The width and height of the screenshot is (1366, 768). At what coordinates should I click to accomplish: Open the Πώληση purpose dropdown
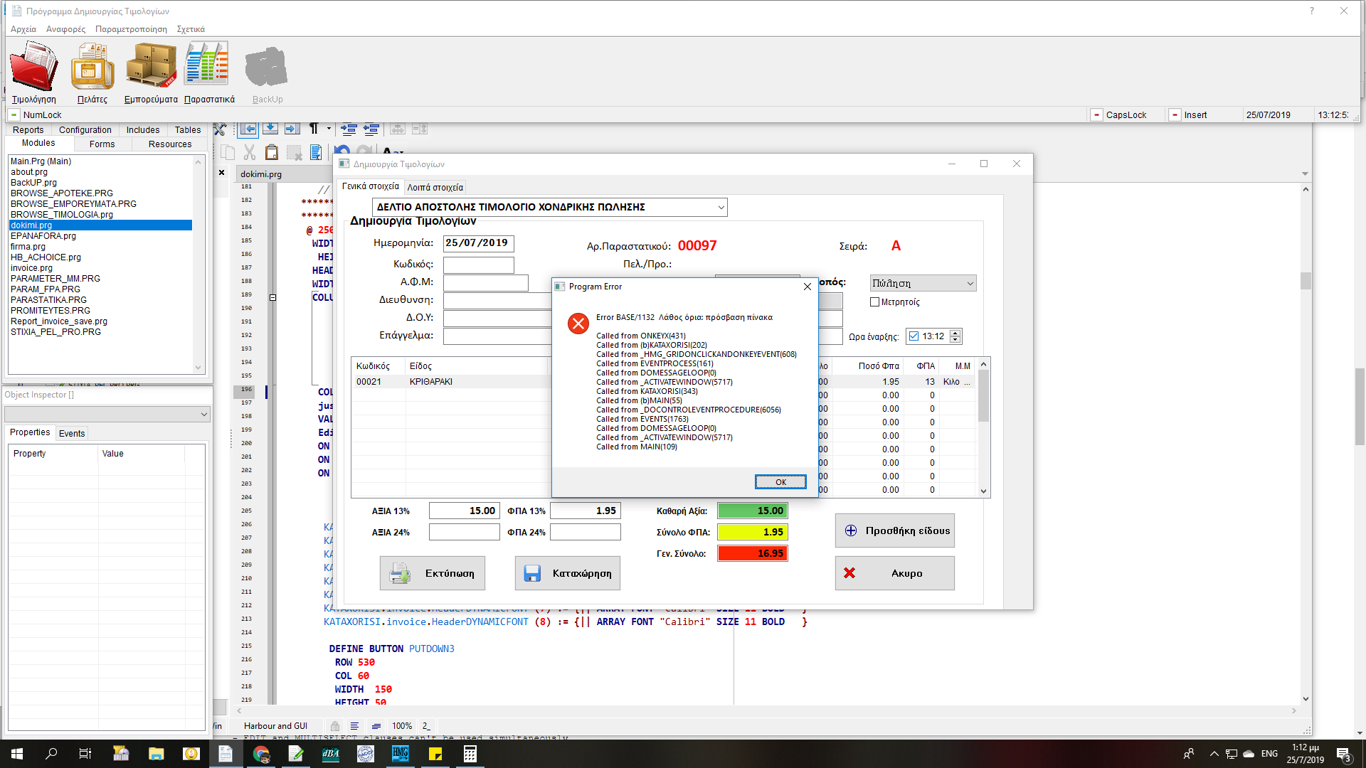click(x=970, y=283)
